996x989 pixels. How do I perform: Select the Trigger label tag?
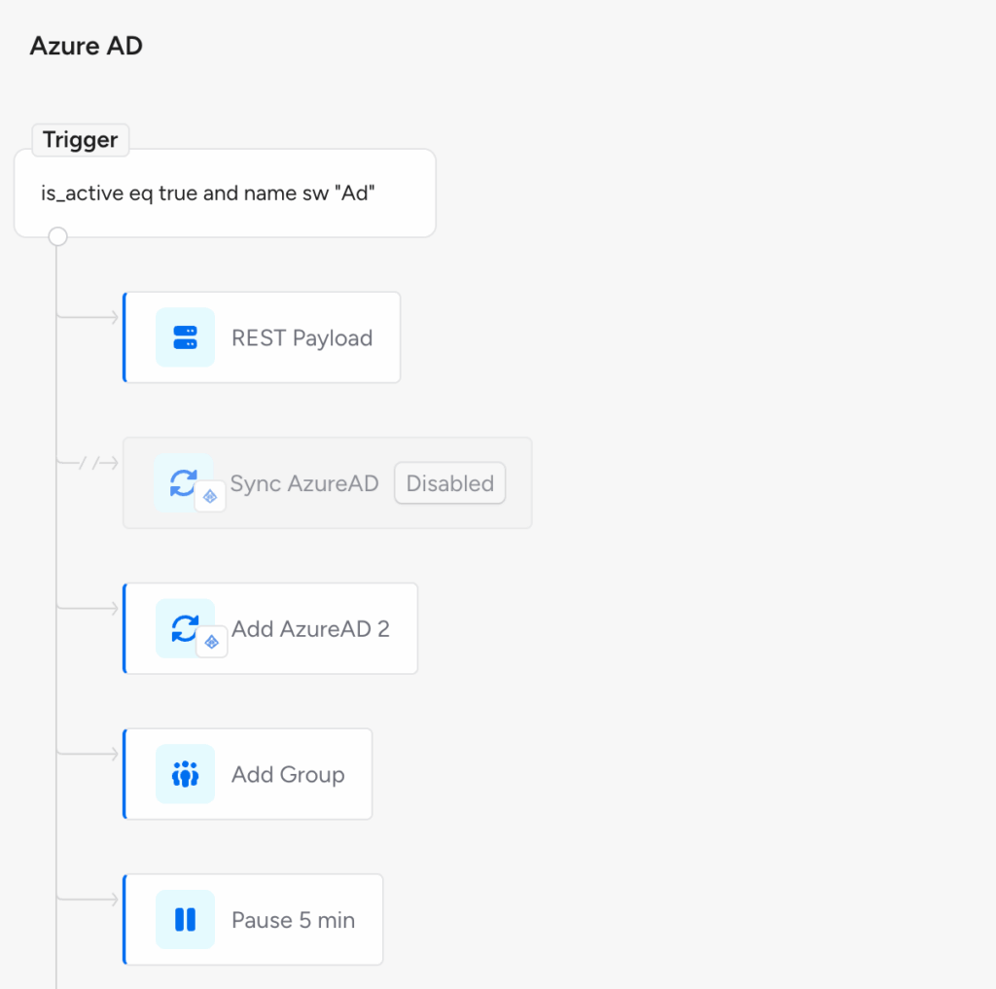click(x=81, y=140)
